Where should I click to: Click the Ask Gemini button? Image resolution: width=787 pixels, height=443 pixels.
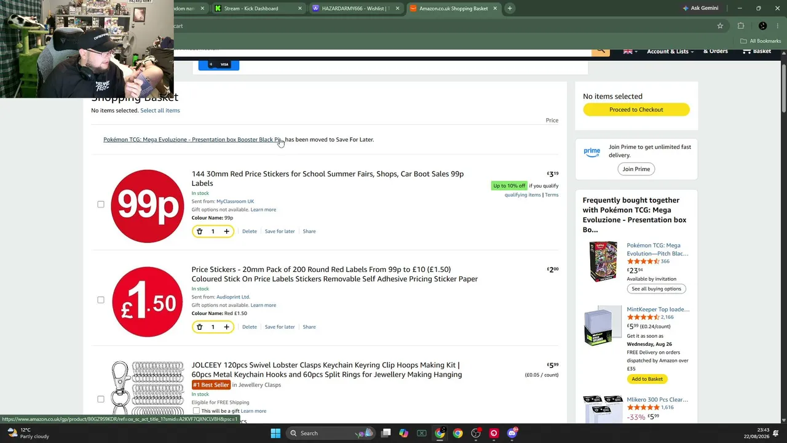(x=700, y=9)
